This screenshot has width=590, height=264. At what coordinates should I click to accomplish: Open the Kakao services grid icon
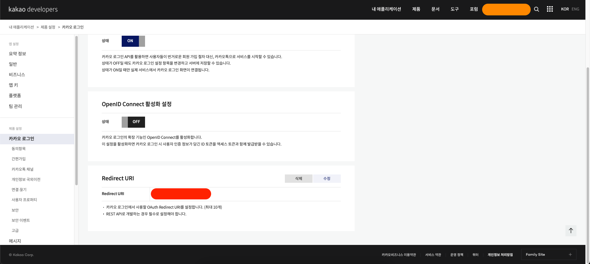550,9
